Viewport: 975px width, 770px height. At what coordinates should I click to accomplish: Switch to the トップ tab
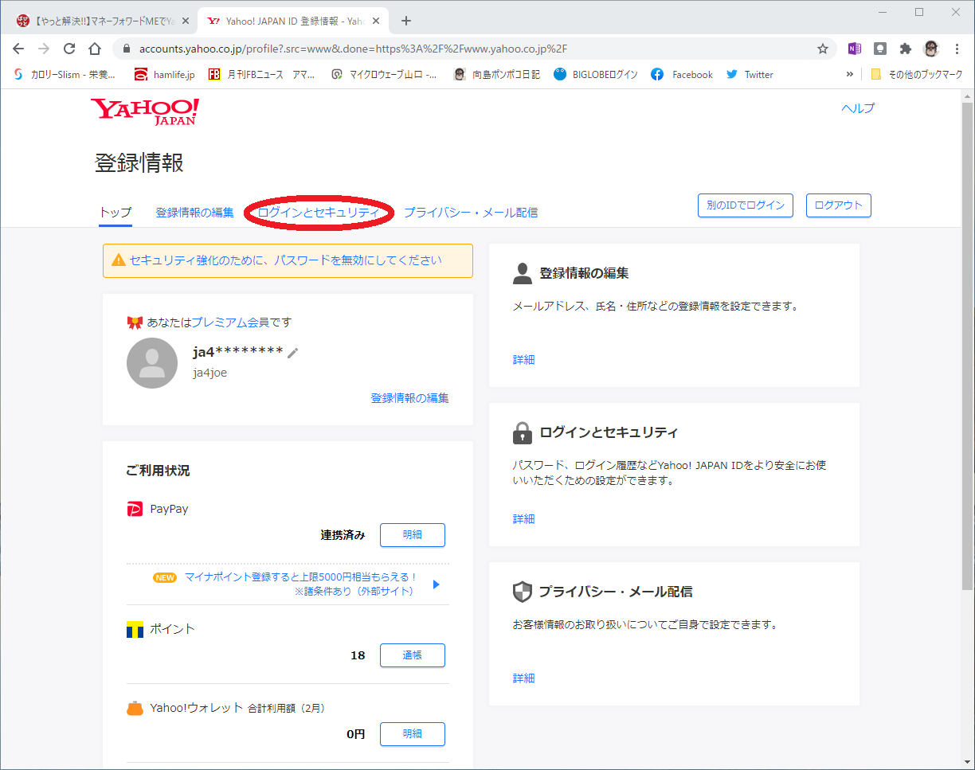tap(116, 213)
